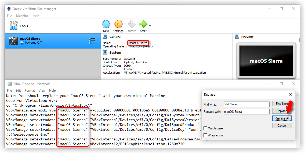The image size is (305, 153).
Task: Minimize the Notepad window
Action: tap(269, 84)
